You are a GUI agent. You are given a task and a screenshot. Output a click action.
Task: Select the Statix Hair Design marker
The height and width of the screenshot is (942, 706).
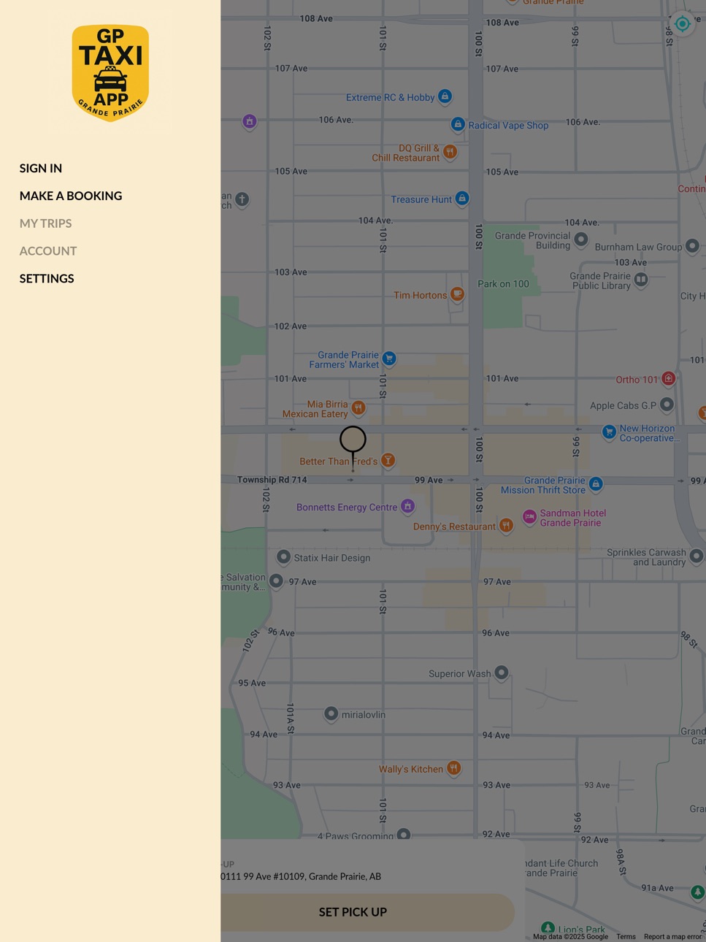coord(283,557)
